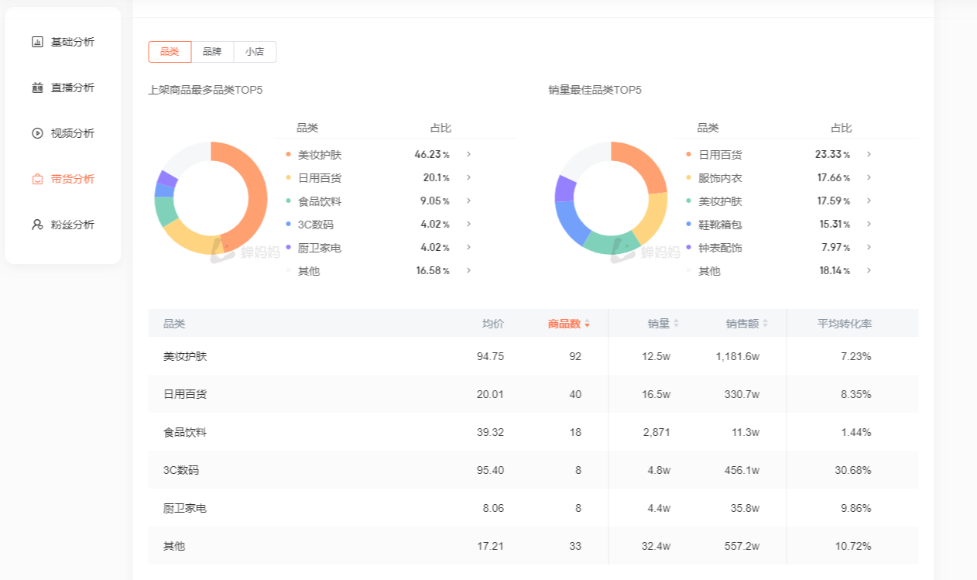977x580 pixels.
Task: Click 均价 column header
Action: click(493, 324)
